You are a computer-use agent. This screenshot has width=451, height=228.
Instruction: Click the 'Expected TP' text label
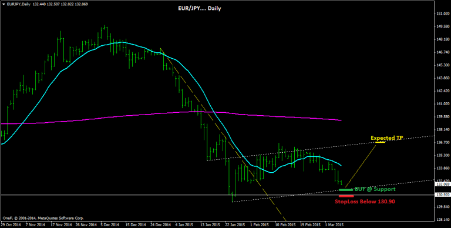(x=387, y=138)
